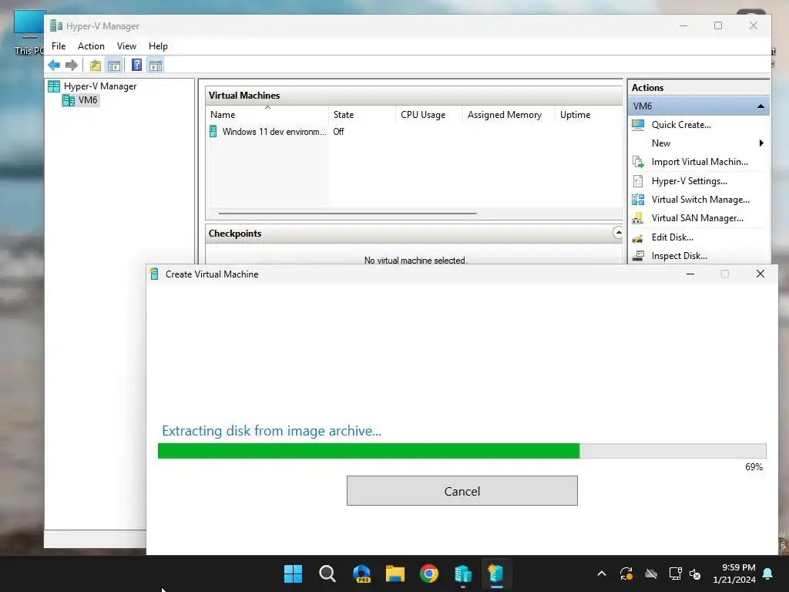Click the muted volume tray icon
The height and width of the screenshot is (592, 789).
(695, 573)
